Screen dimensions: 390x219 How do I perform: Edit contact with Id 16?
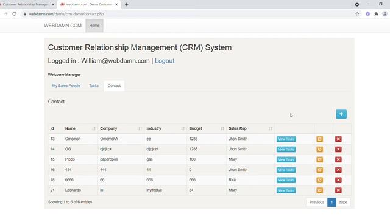click(x=319, y=170)
